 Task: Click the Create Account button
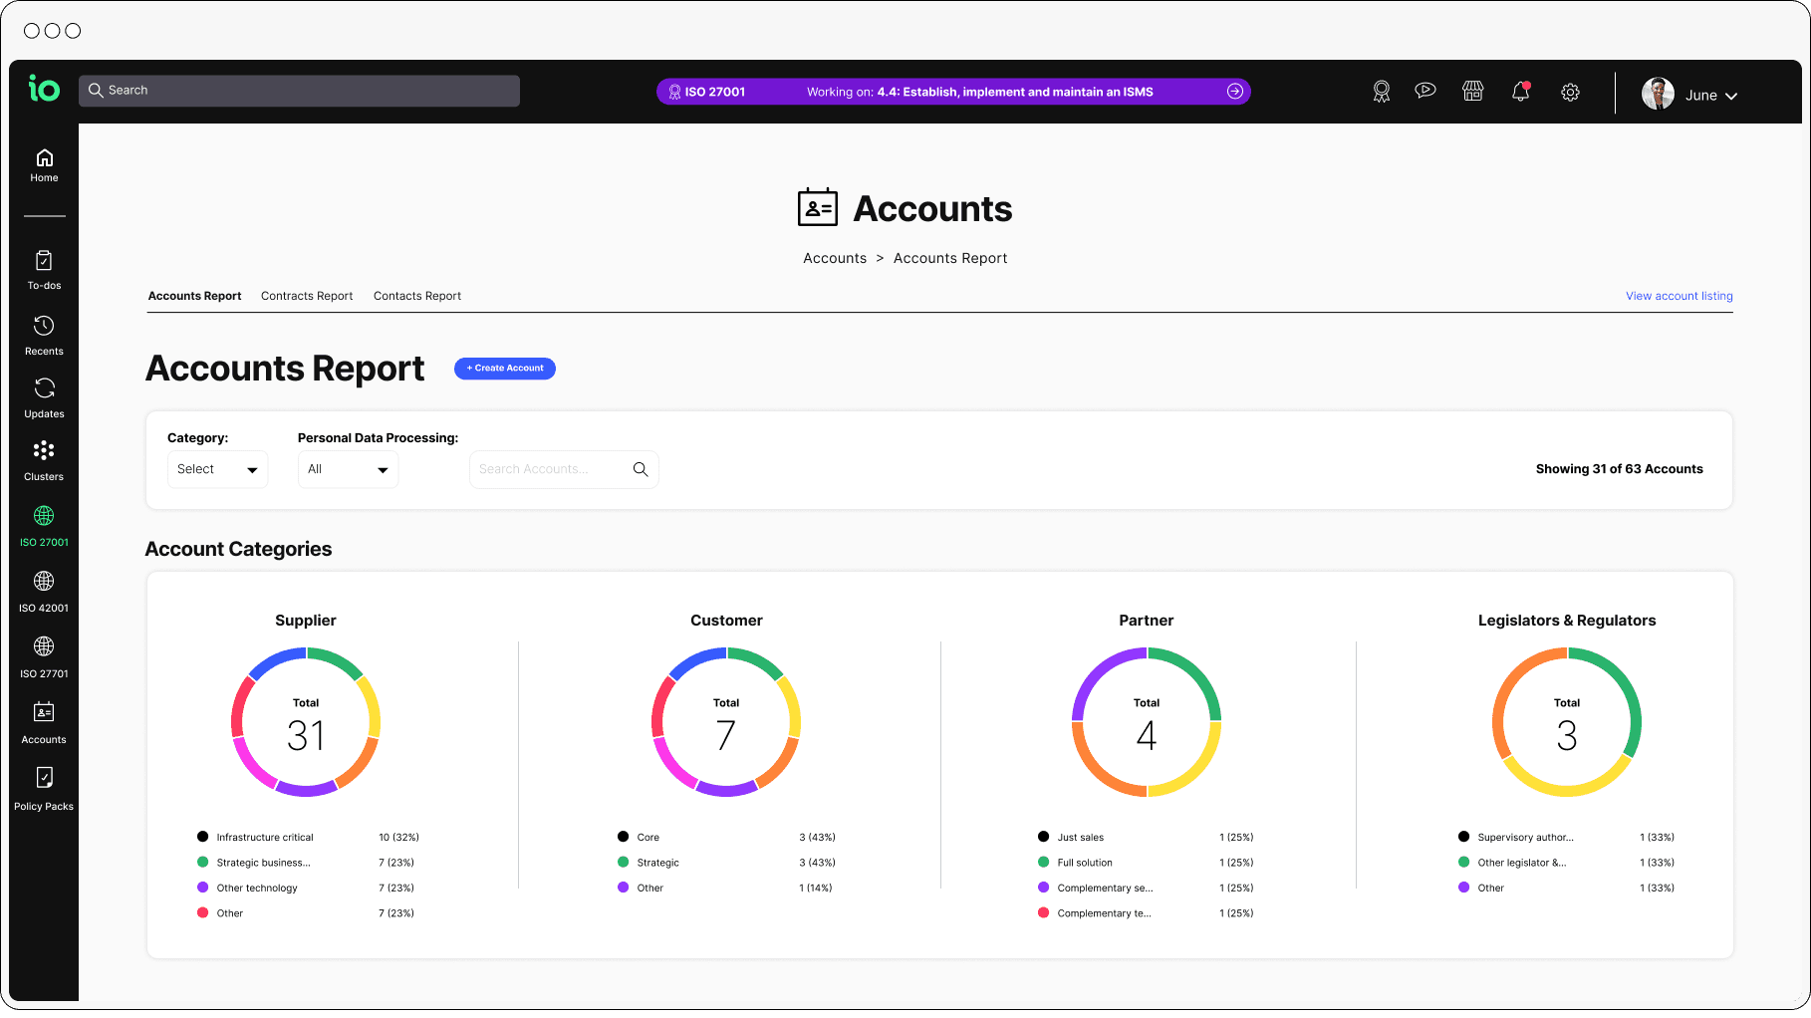click(505, 369)
